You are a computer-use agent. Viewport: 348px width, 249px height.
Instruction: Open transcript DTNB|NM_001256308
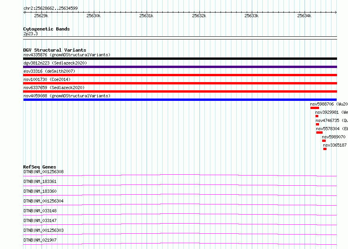pos(43,172)
